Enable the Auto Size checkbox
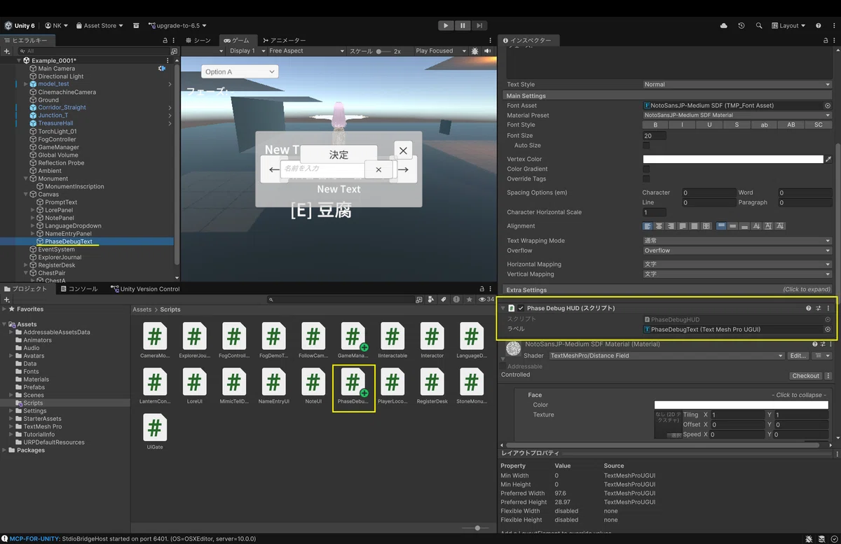Screen dimensions: 841x544 (646, 146)
